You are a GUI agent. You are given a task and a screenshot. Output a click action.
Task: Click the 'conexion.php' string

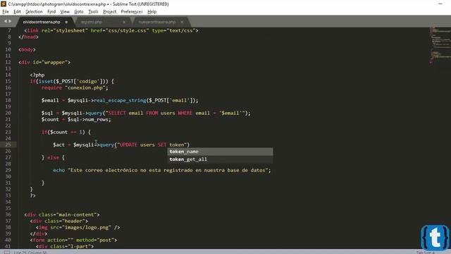pos(85,87)
